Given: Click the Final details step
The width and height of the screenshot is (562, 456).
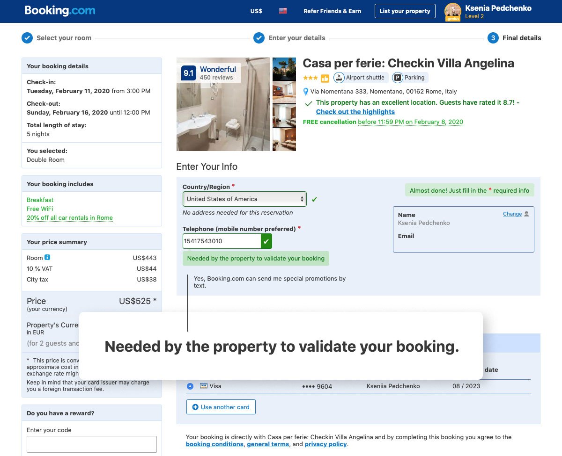Looking at the screenshot, I should coord(522,38).
